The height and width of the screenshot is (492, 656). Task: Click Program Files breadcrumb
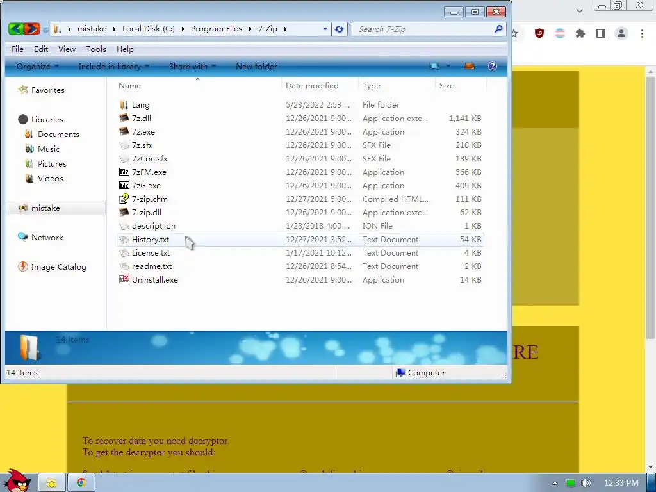coord(217,29)
